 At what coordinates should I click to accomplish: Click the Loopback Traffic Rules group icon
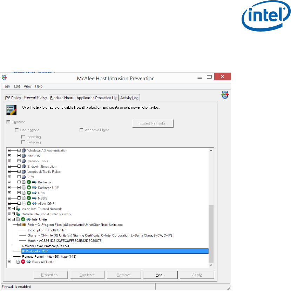point(24,171)
